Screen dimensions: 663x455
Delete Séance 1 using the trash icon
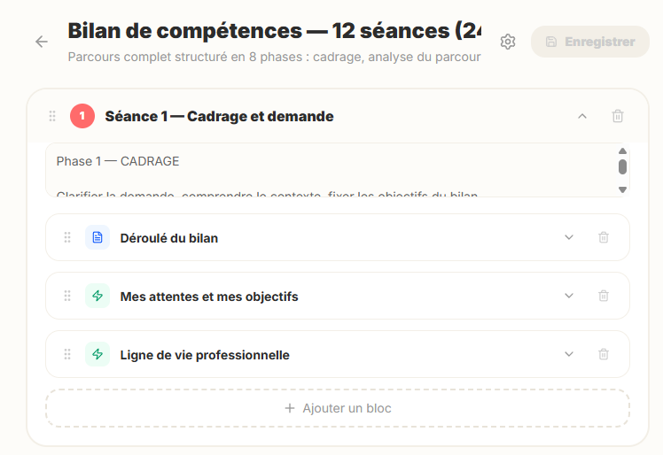point(618,116)
